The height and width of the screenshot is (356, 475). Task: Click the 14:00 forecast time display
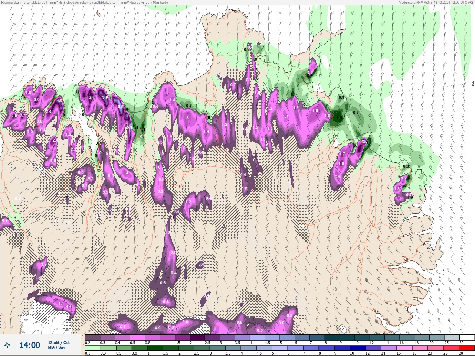click(x=30, y=345)
